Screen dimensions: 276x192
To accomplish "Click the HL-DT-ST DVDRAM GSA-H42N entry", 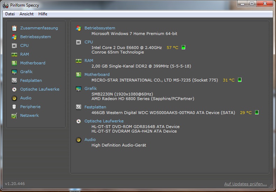I will point(134,131).
